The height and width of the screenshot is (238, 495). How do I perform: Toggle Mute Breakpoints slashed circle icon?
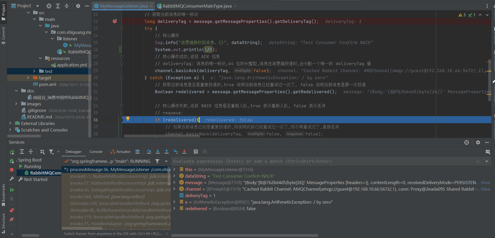click(12, 219)
